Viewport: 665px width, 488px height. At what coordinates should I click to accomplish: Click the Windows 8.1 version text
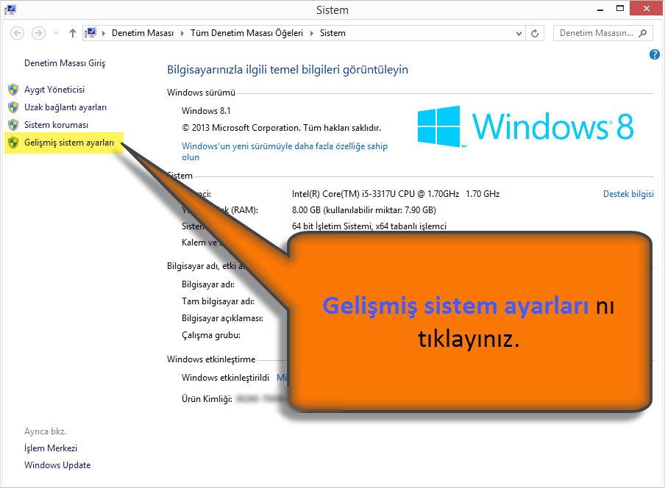coord(206,111)
